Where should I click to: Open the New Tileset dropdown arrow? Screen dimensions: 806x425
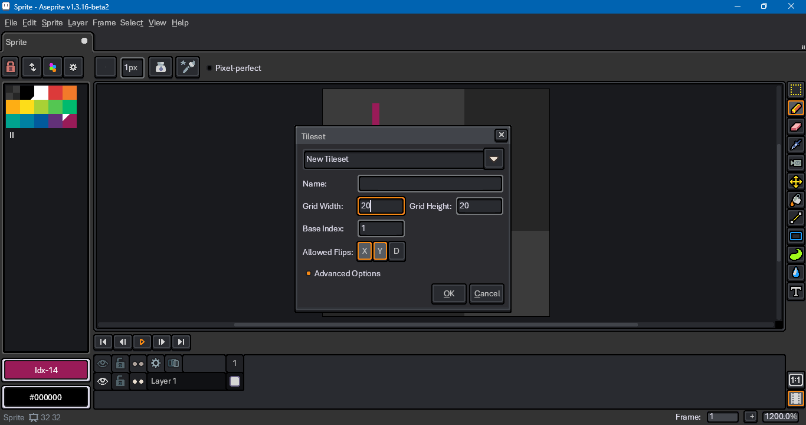pyautogui.click(x=494, y=159)
